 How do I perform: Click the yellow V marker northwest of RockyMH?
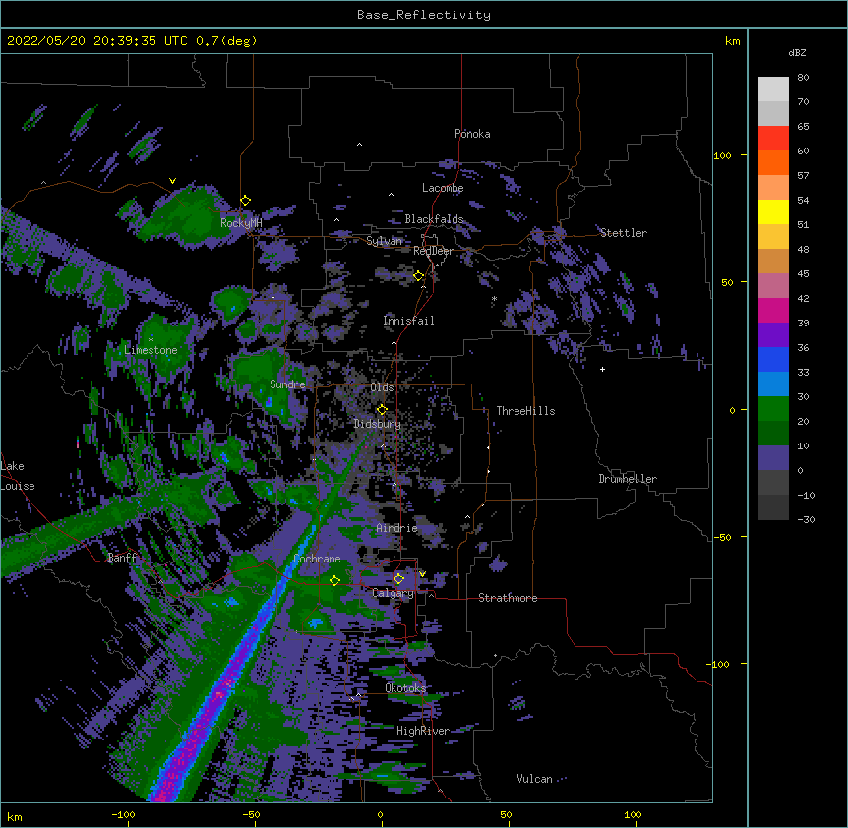pyautogui.click(x=172, y=181)
